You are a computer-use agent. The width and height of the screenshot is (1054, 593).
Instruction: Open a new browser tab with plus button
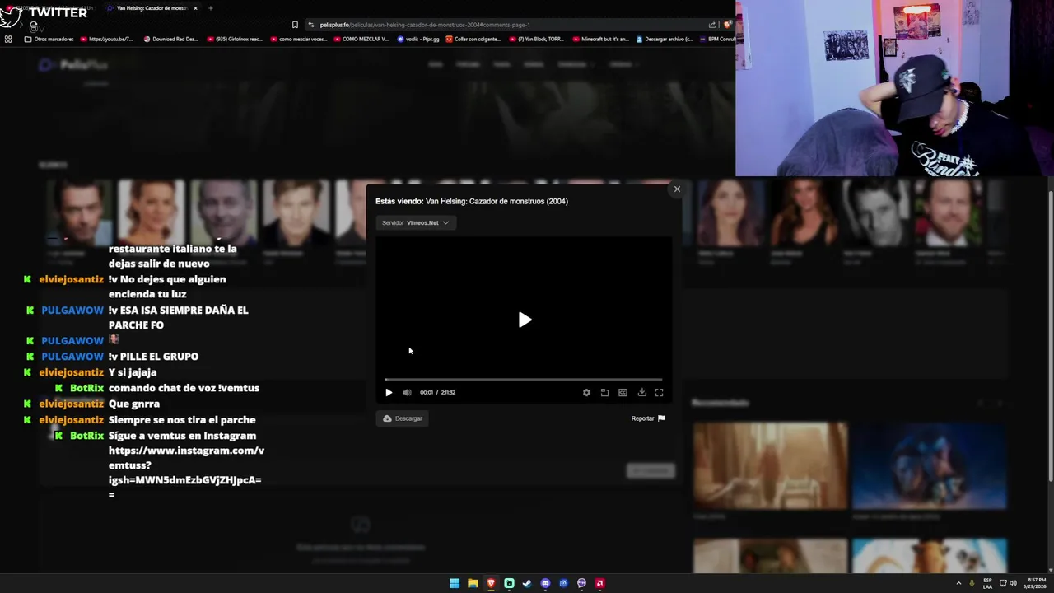pyautogui.click(x=210, y=8)
